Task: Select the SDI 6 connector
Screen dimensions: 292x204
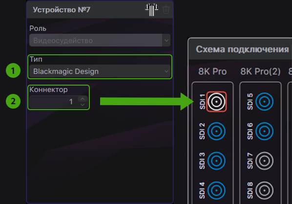Action: (x=265, y=131)
